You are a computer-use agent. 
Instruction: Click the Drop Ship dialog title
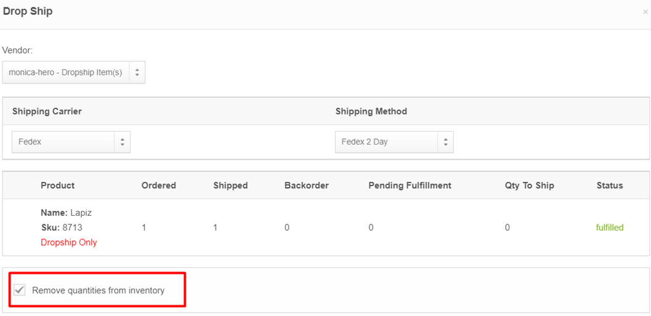pos(28,12)
